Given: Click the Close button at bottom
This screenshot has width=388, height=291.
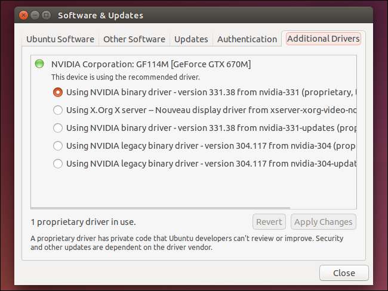Looking at the screenshot, I should pos(344,273).
